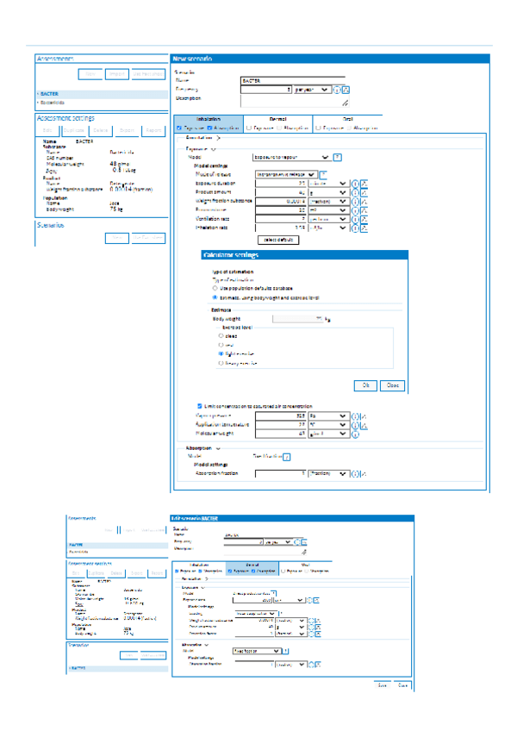Choose Heavy exercise level radio button
The image size is (517, 731).
[221, 363]
